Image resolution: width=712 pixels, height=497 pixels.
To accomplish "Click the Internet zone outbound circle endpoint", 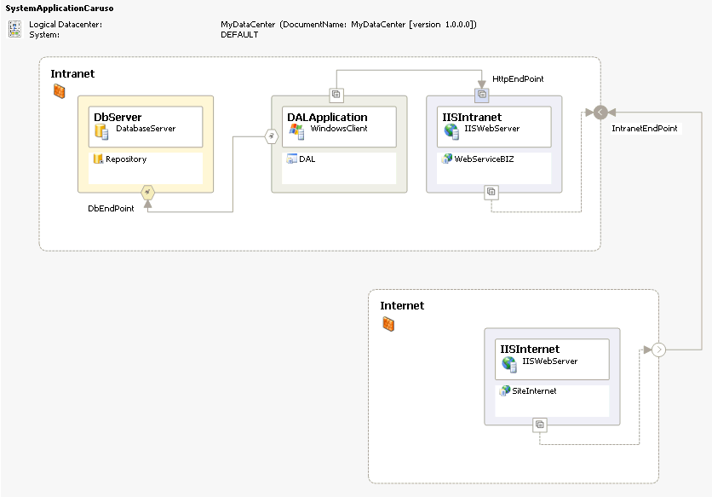I will (x=658, y=350).
